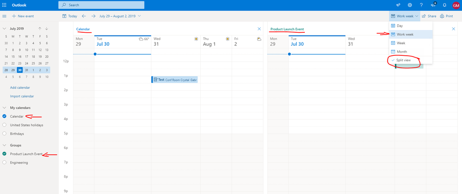Toggle Product Launch Event group calendar
The width and height of the screenshot is (462, 194).
(4, 153)
